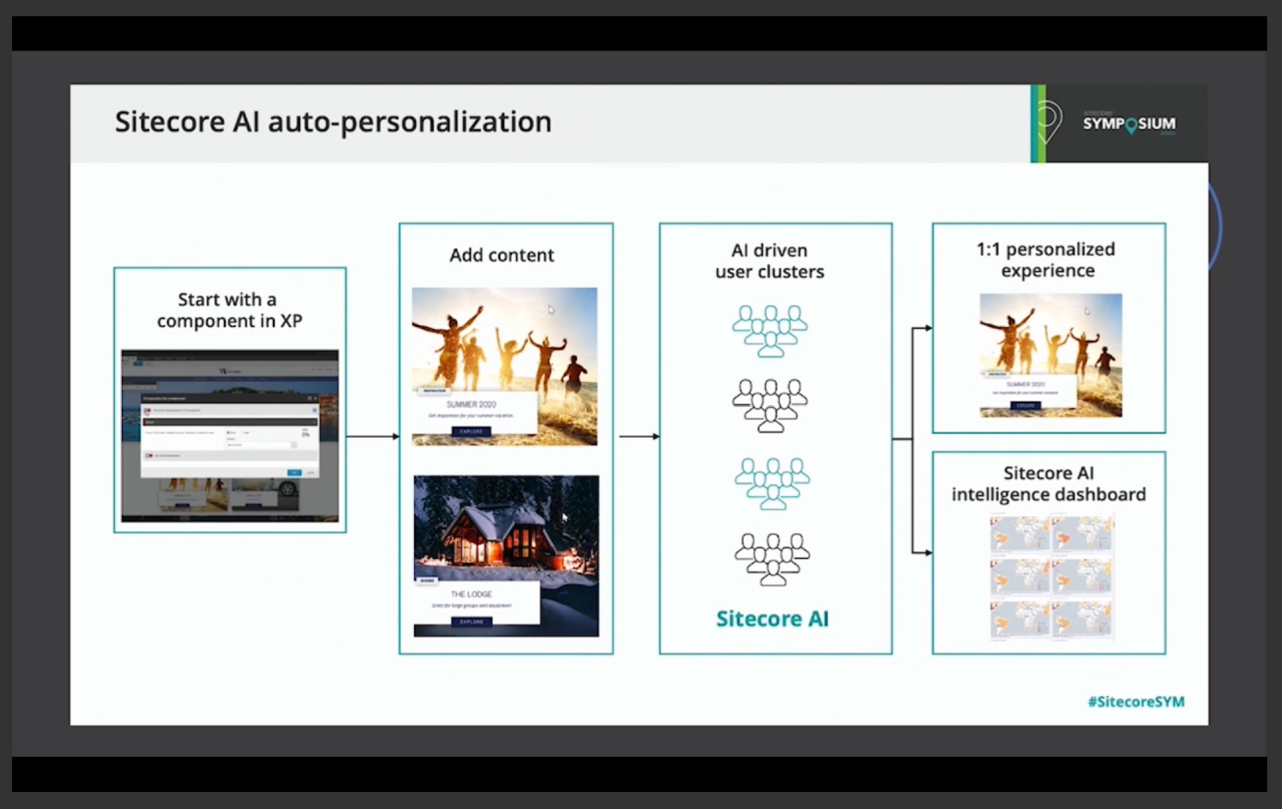Click 'Sitecore AI intelligence dashboard' heading
The height and width of the screenshot is (809, 1282).
pyautogui.click(x=1049, y=483)
